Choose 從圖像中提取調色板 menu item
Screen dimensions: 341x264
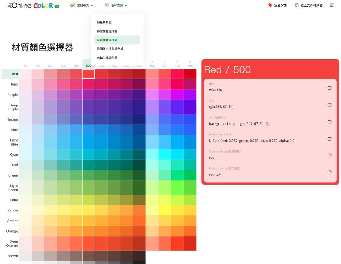click(110, 49)
